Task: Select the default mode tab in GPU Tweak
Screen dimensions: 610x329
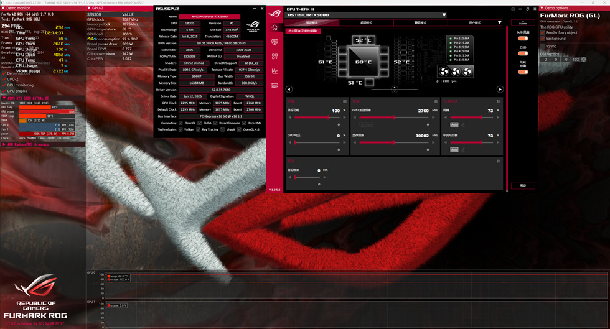Action: (x=312, y=23)
